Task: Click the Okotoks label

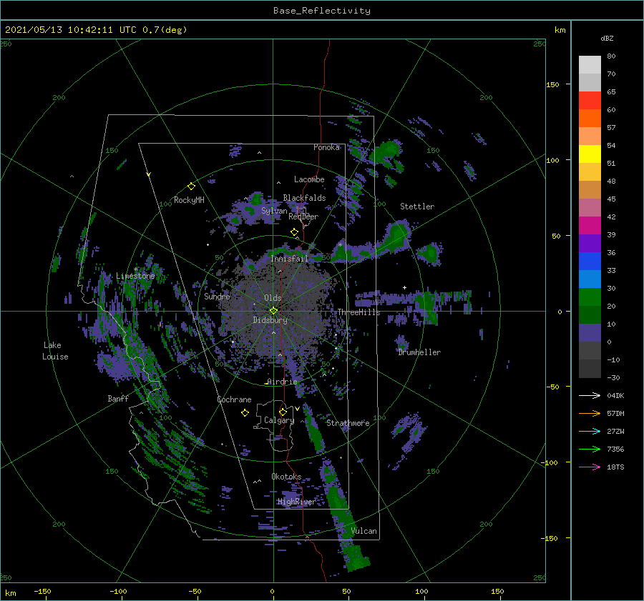Action: [286, 476]
